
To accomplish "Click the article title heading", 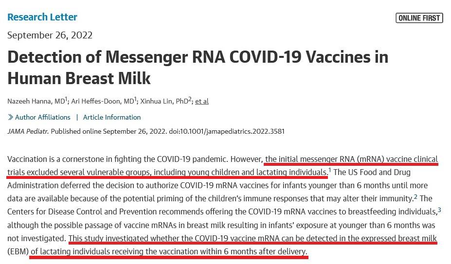I will (x=198, y=68).
